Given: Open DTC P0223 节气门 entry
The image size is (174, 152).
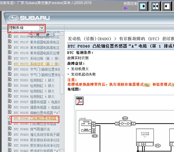Looking at the screenshot, I should coord(36,75).
